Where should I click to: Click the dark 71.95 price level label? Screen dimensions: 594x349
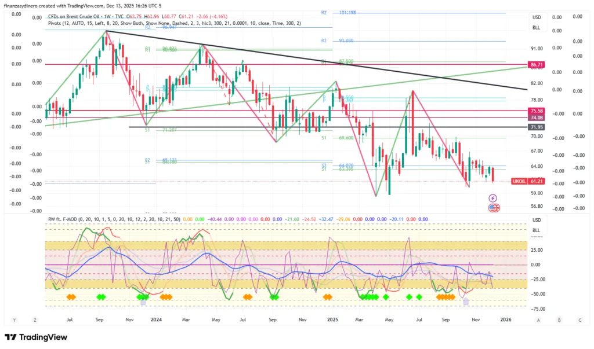pyautogui.click(x=536, y=127)
